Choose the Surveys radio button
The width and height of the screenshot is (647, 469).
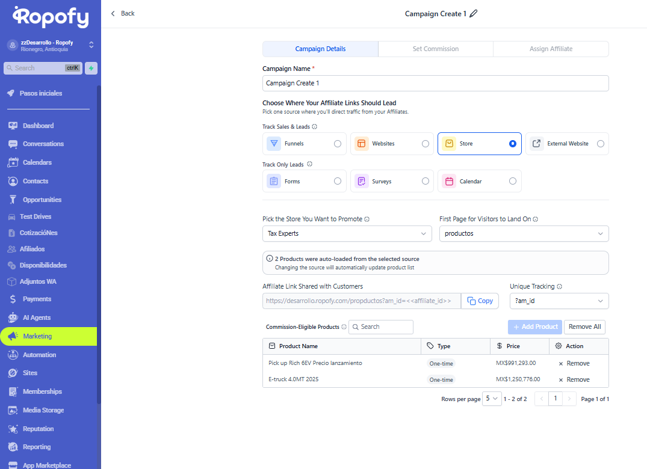click(426, 181)
